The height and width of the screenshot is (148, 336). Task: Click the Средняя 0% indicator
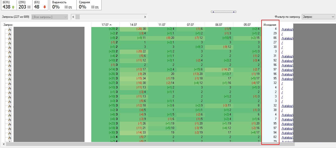coord(89,5)
